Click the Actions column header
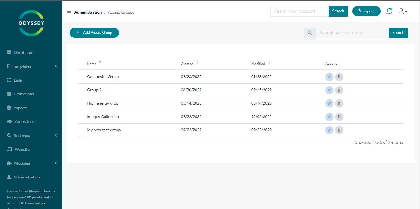This screenshot has height=209, width=420. pyautogui.click(x=331, y=64)
